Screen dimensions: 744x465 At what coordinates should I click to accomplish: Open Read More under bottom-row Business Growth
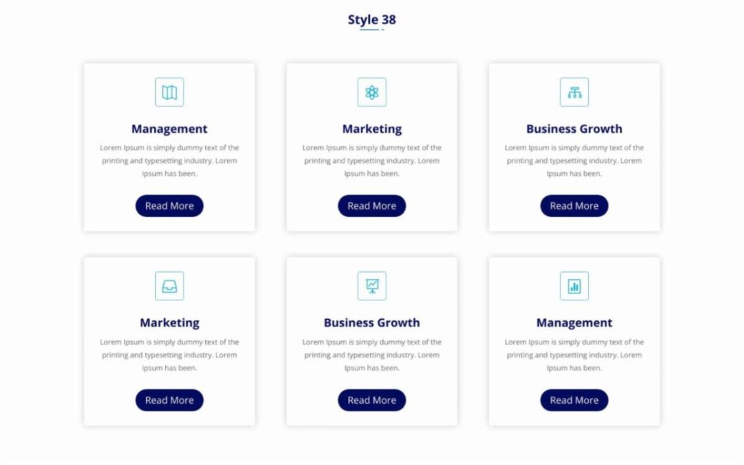pyautogui.click(x=372, y=400)
